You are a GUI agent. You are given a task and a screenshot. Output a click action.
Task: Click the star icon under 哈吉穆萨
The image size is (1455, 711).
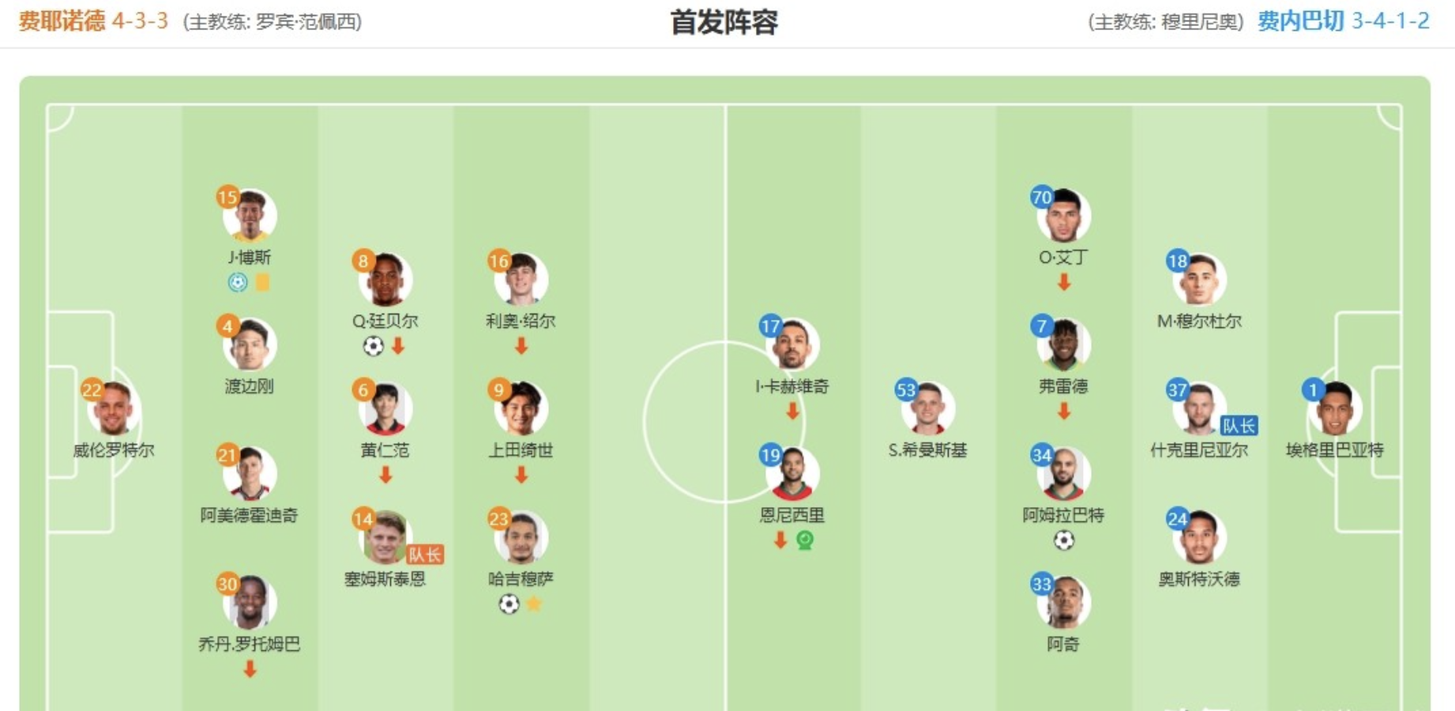[x=534, y=604]
